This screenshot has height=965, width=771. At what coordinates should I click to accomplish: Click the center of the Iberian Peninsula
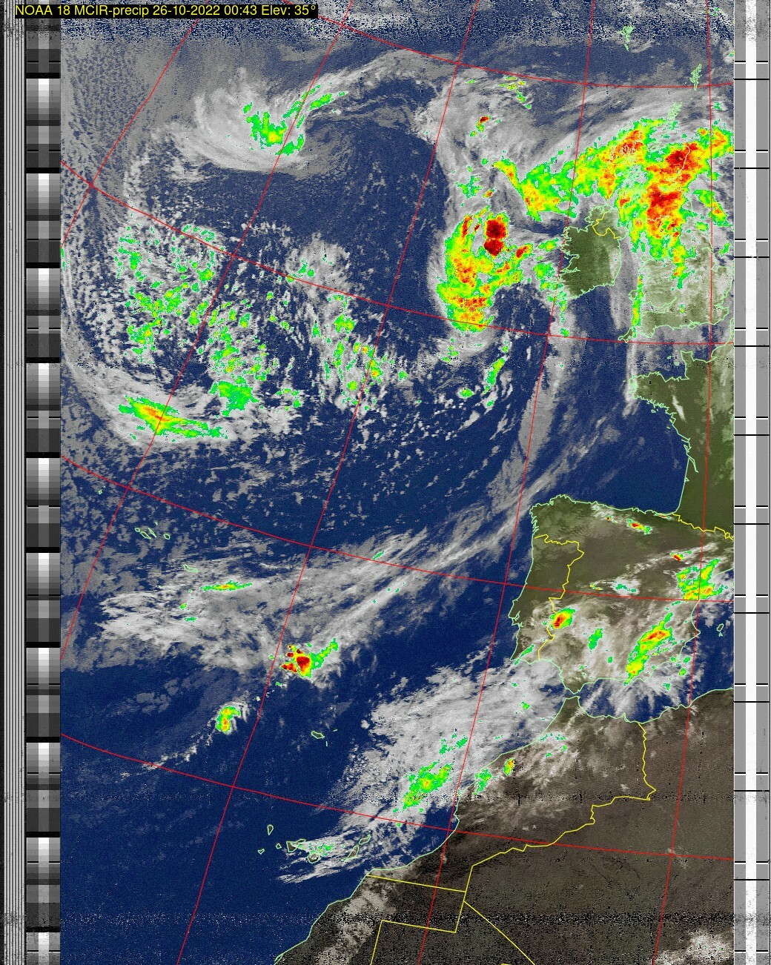608,615
